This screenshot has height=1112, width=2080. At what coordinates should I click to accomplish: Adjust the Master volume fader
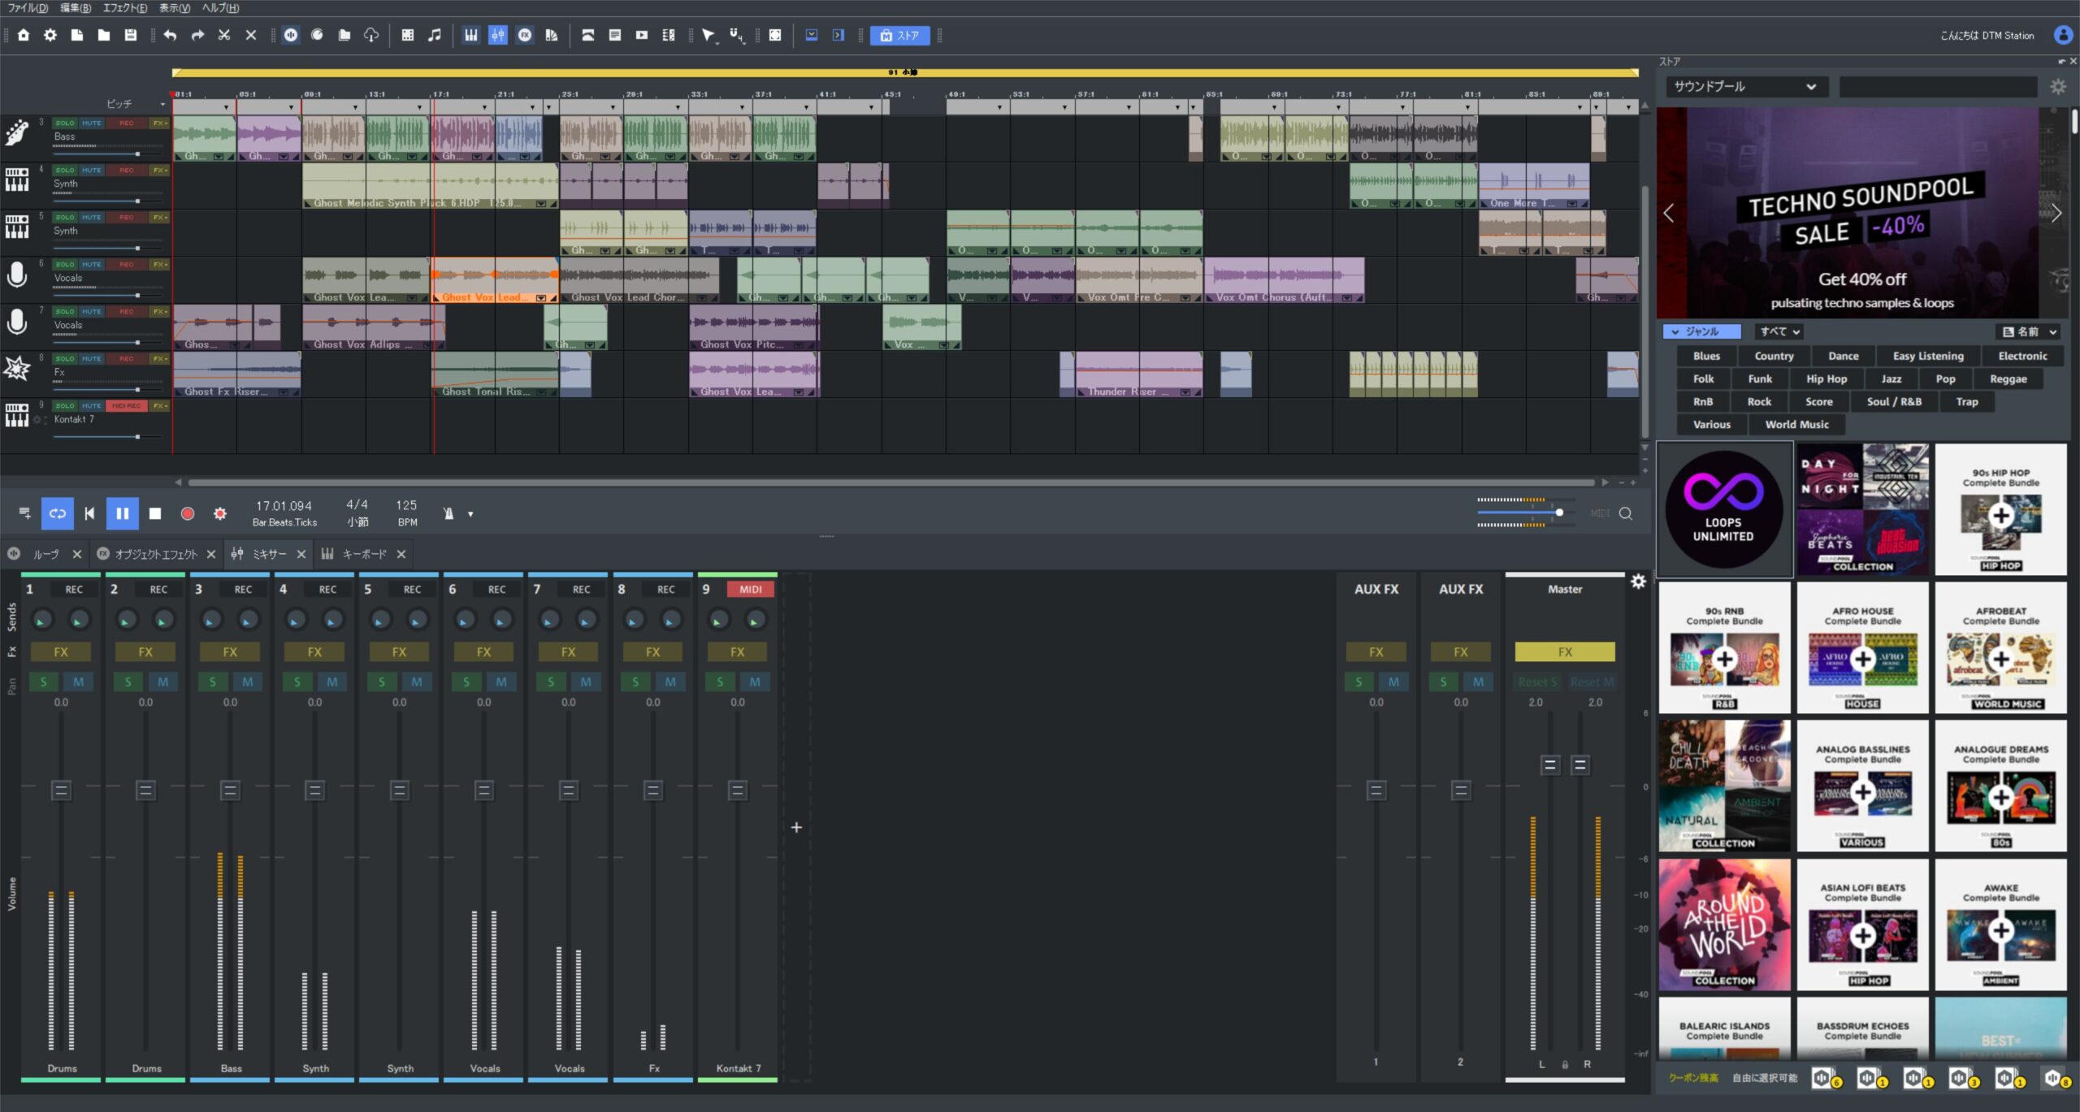pyautogui.click(x=1552, y=764)
